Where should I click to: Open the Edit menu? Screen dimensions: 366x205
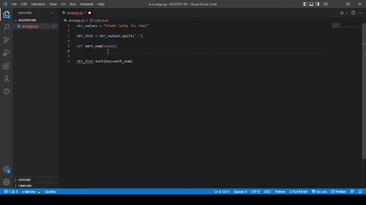(x=24, y=4)
